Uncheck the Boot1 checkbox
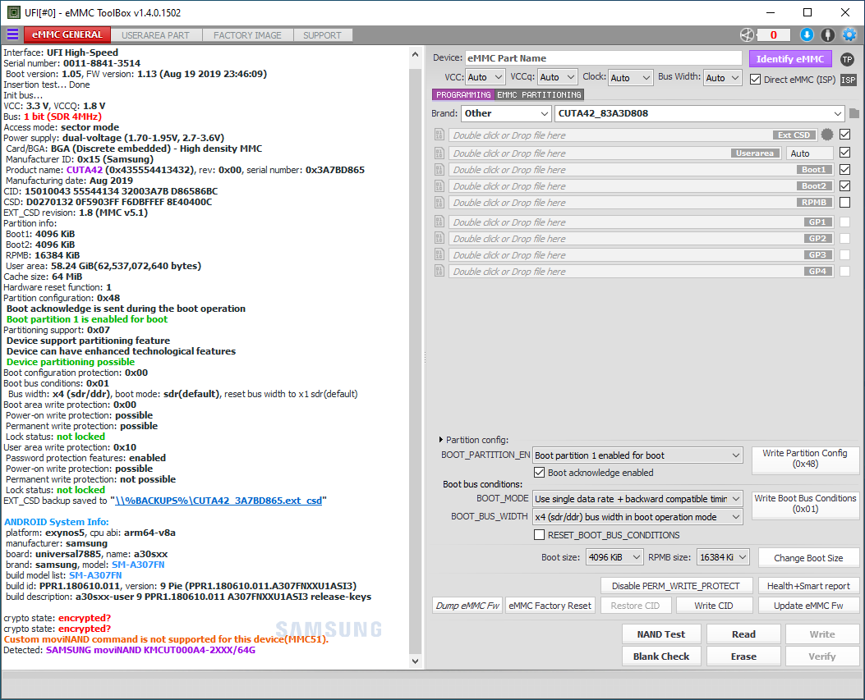The image size is (865, 700). tap(844, 169)
